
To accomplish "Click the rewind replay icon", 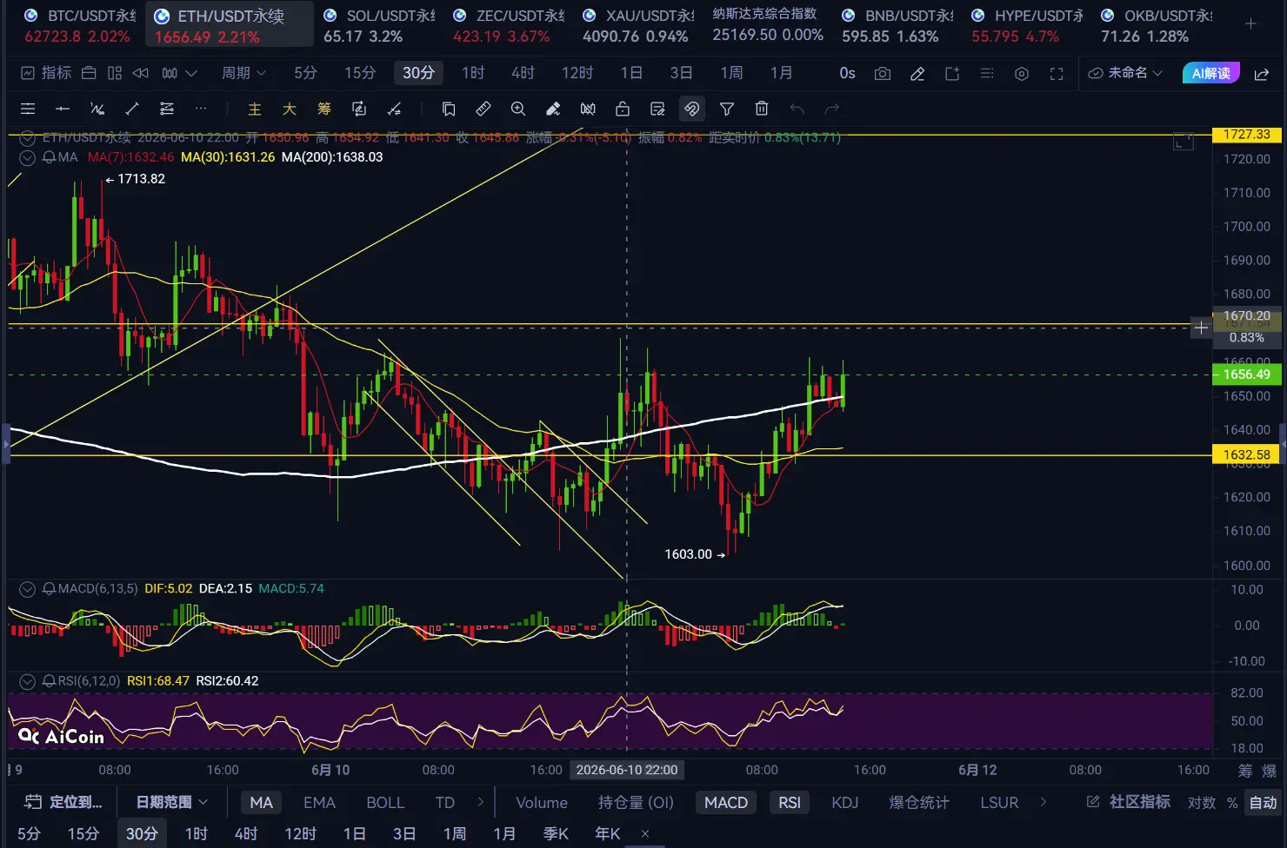I will 140,73.
